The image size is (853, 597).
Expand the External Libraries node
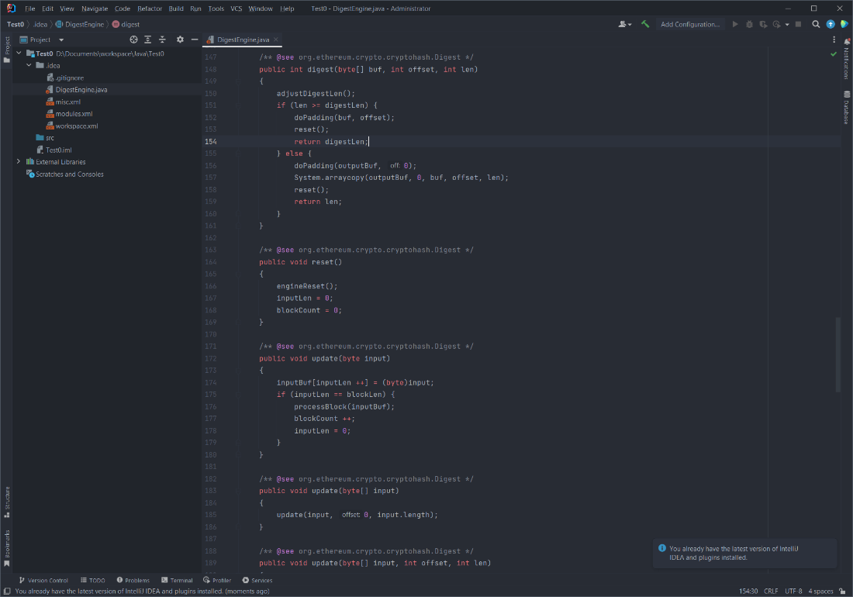point(19,162)
